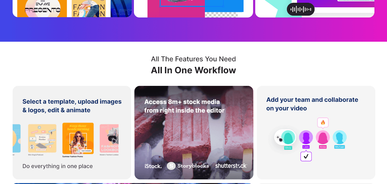Click Olivia's teal avatar
Image resolution: width=387 pixels, height=184 pixels.
[x=288, y=137]
